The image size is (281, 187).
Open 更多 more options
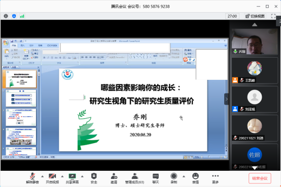[215, 178]
